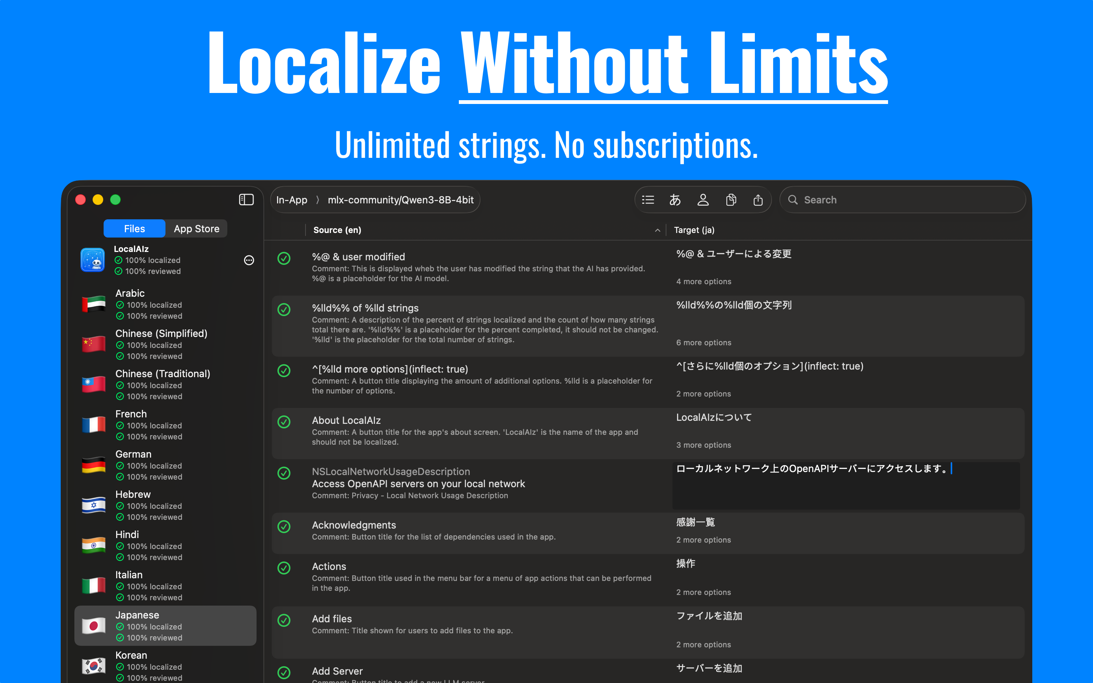Image resolution: width=1093 pixels, height=683 pixels.
Task: Click the LocalAIz app icon
Action: click(x=93, y=260)
